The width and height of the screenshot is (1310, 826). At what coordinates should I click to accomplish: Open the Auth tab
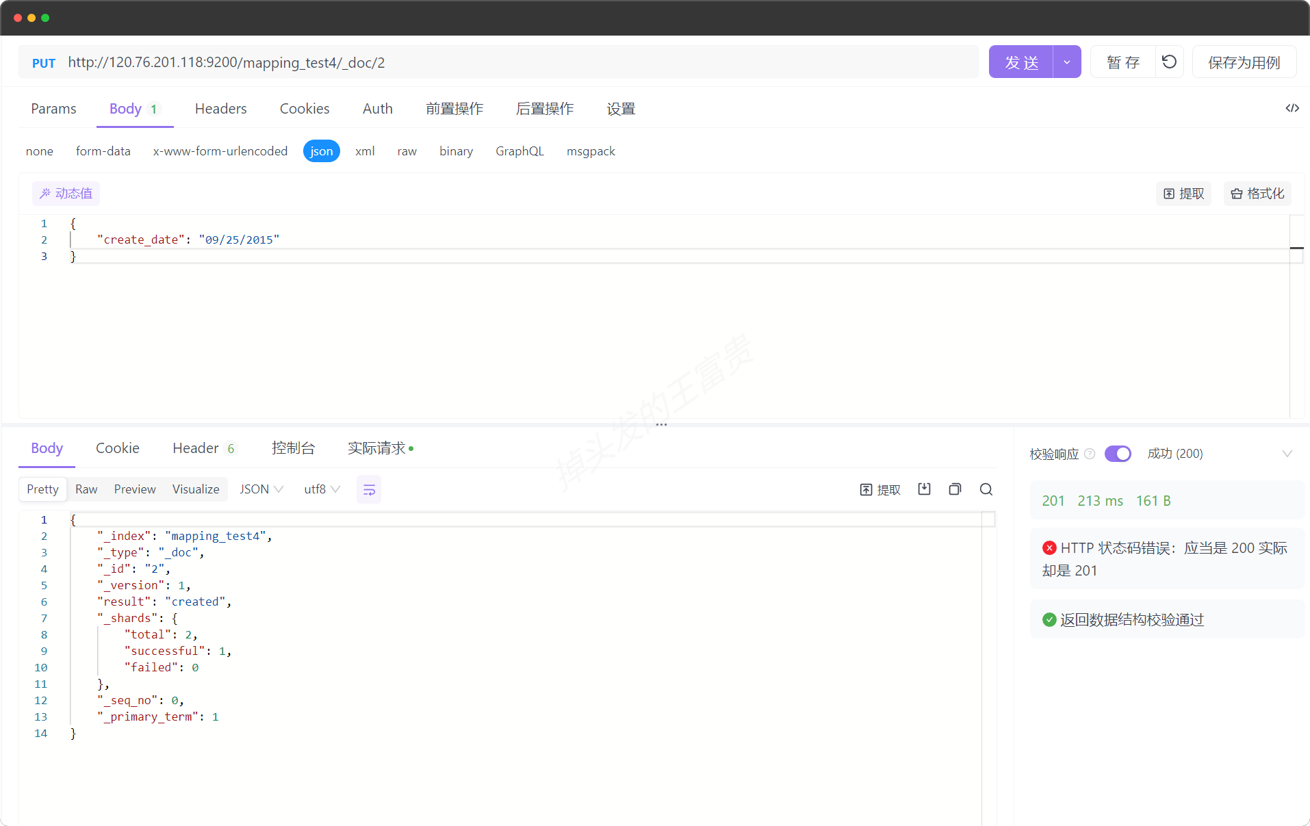point(378,109)
